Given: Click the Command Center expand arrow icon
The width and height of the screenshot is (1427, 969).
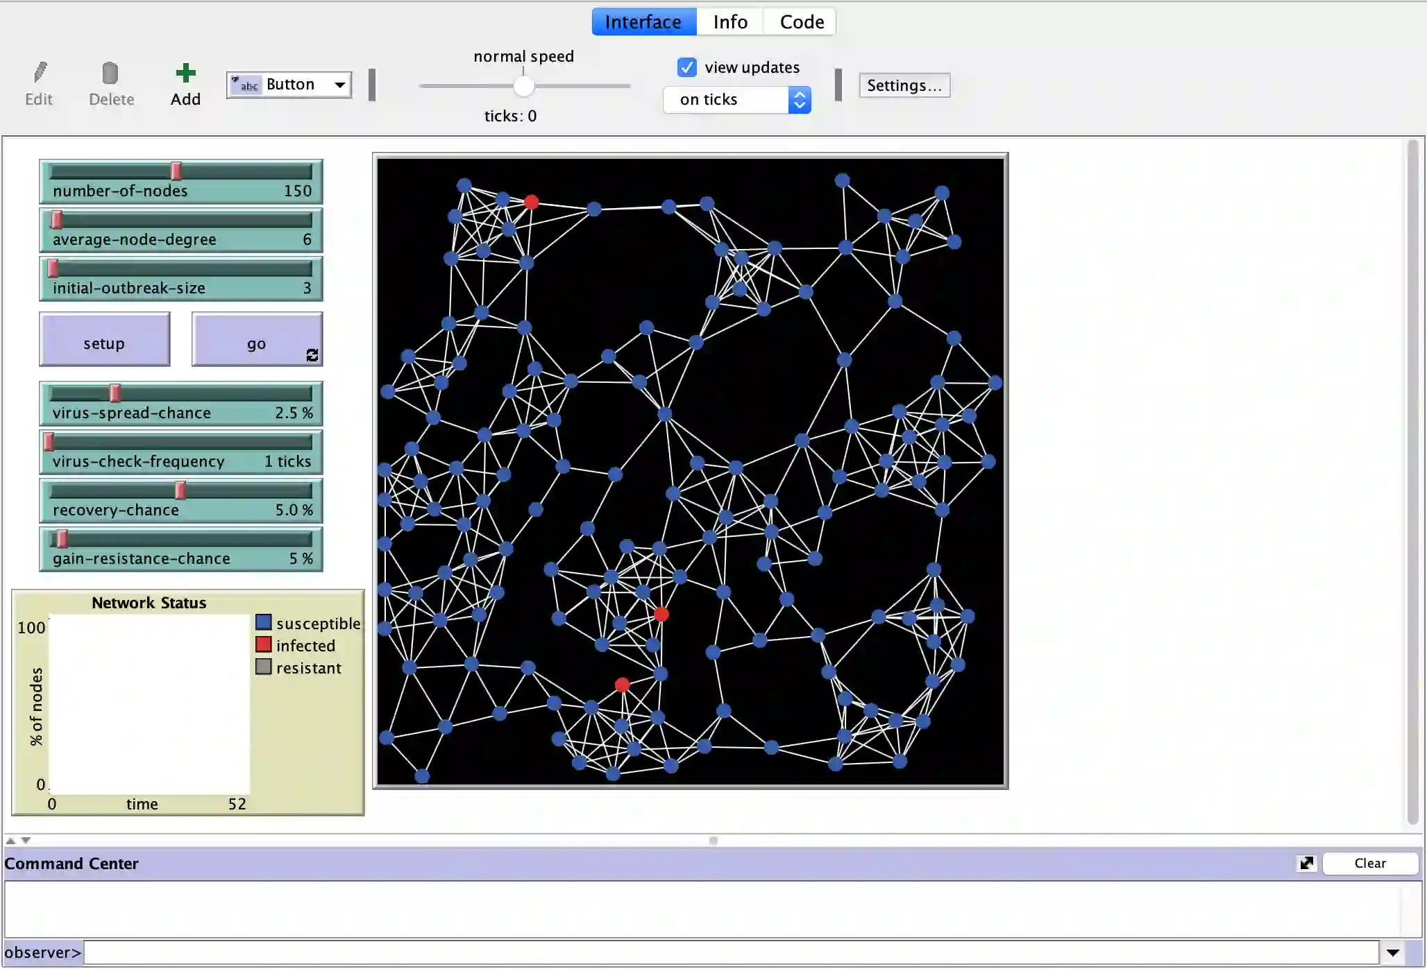Looking at the screenshot, I should (x=1306, y=863).
